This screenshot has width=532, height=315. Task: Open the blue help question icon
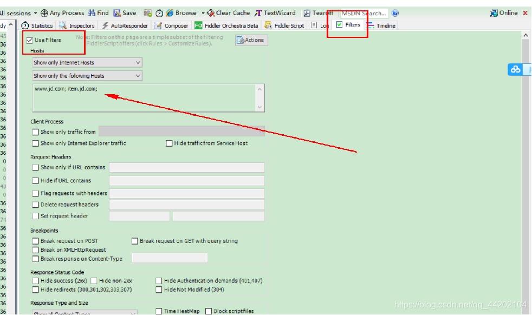(395, 13)
